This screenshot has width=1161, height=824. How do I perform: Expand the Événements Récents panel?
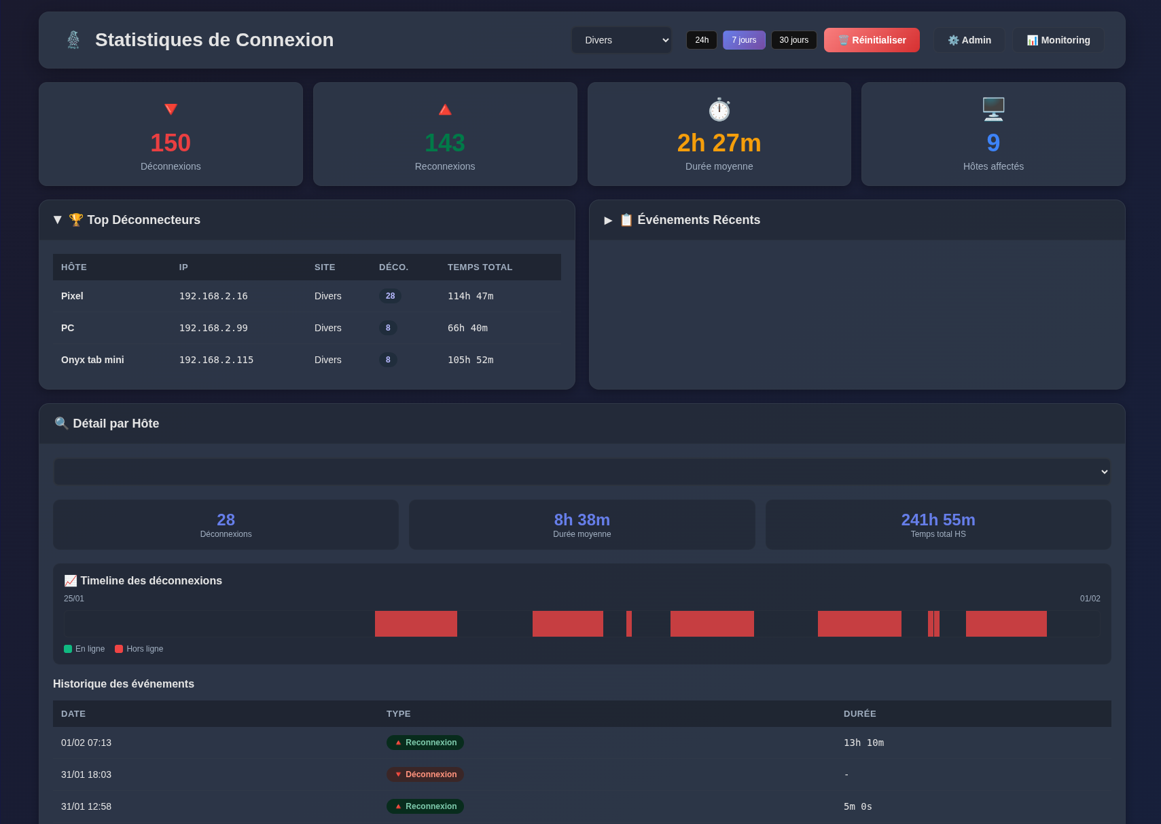[608, 220]
